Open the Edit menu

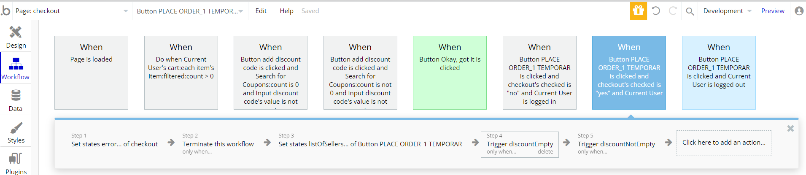[261, 11]
